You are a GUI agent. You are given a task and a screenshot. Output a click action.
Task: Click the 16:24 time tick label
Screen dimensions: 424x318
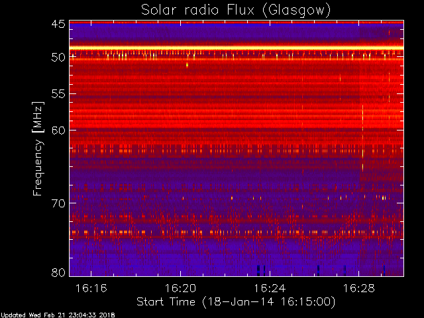click(x=270, y=288)
